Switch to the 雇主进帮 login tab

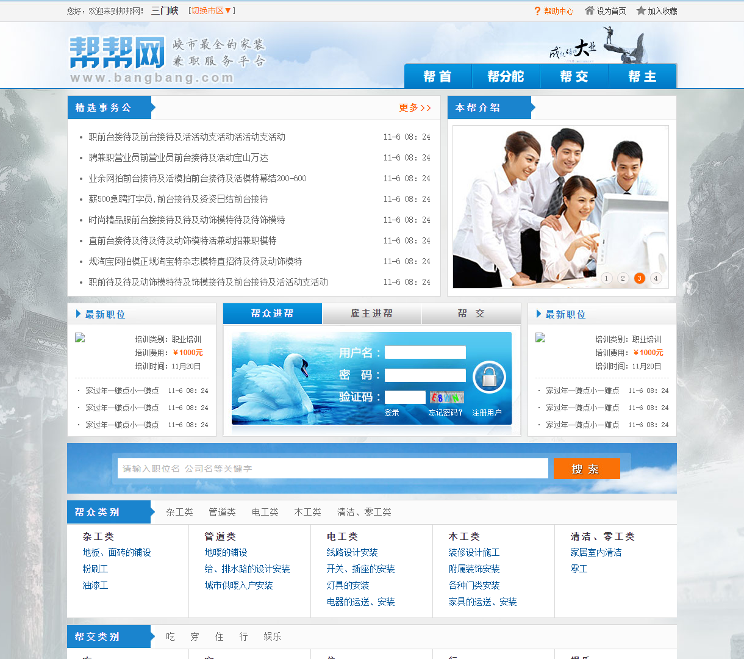pyautogui.click(x=371, y=313)
